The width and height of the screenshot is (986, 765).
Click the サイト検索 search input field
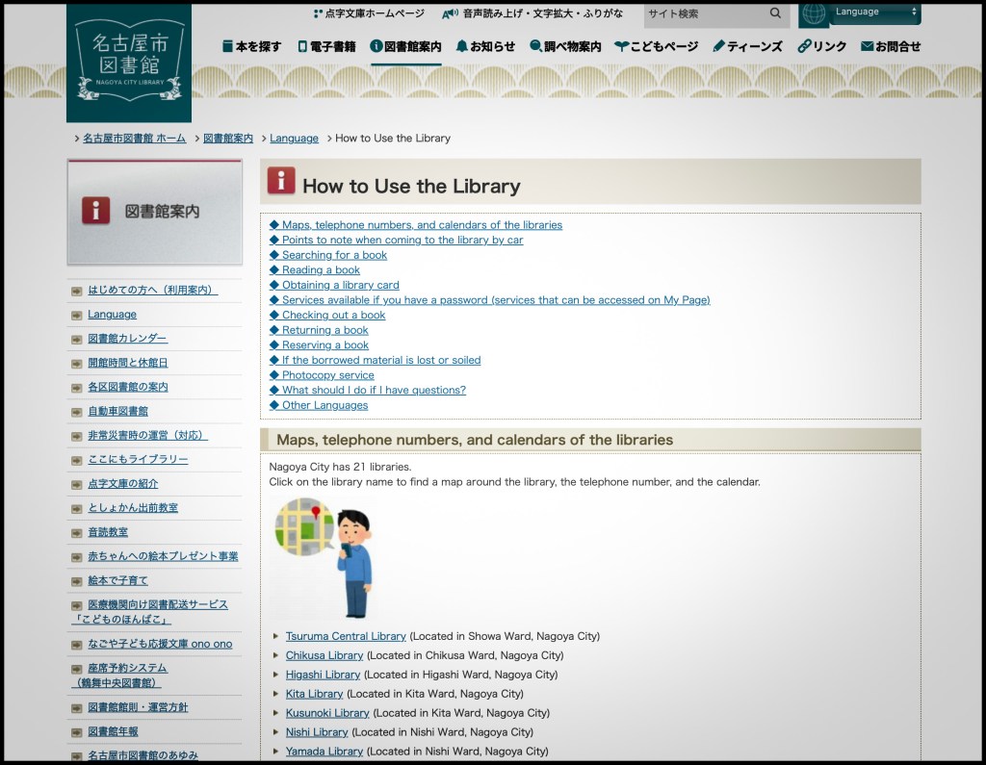705,13
